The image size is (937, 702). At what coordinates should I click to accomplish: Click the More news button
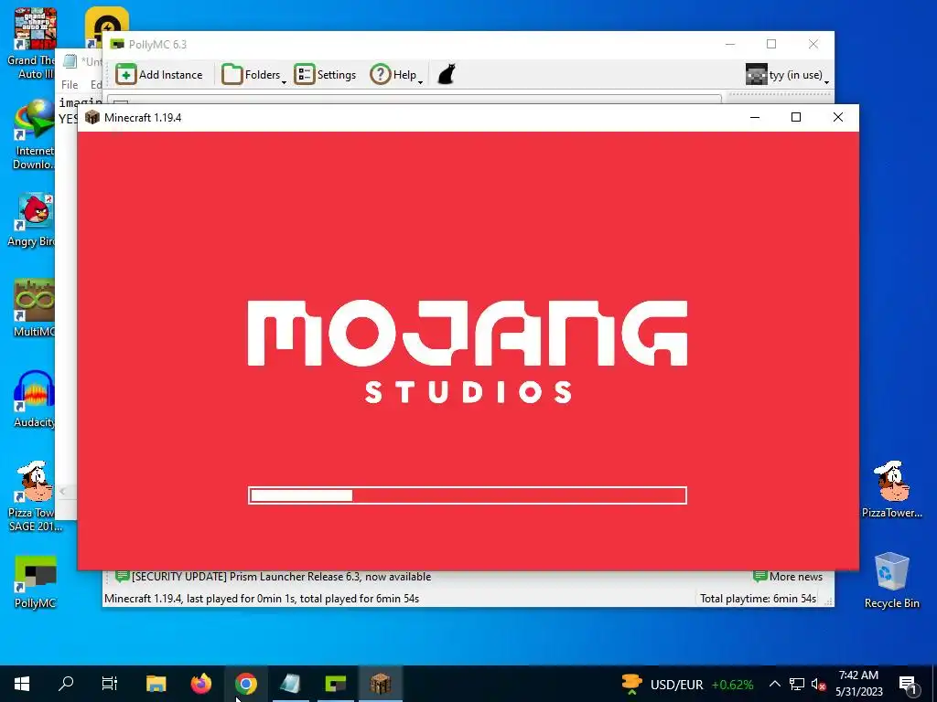[x=788, y=577]
